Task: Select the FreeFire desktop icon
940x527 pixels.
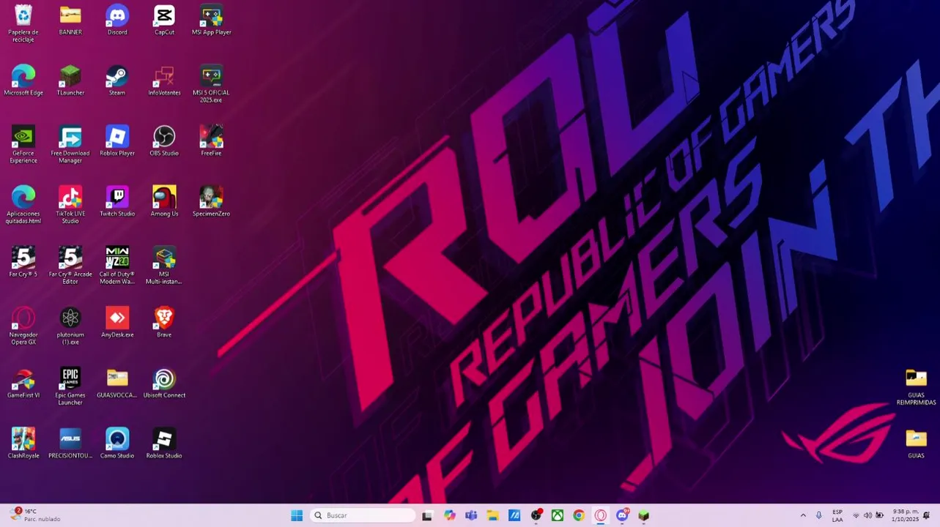Action: pyautogui.click(x=211, y=141)
